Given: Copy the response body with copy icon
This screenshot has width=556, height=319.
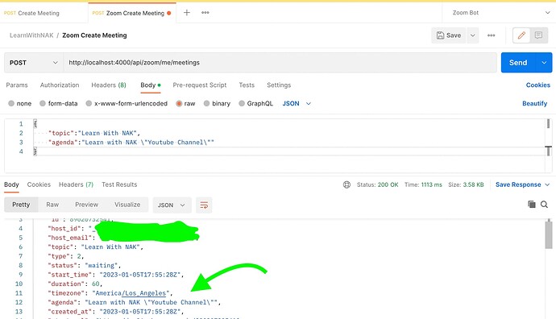Looking at the screenshot, I should [532, 204].
